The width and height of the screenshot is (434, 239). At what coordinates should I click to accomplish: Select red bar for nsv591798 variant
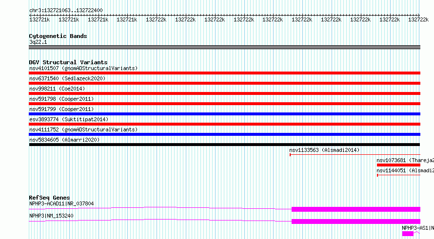click(x=224, y=104)
